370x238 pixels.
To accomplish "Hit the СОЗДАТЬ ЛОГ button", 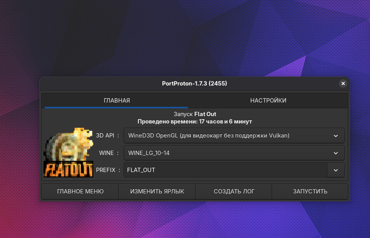I will (x=234, y=191).
